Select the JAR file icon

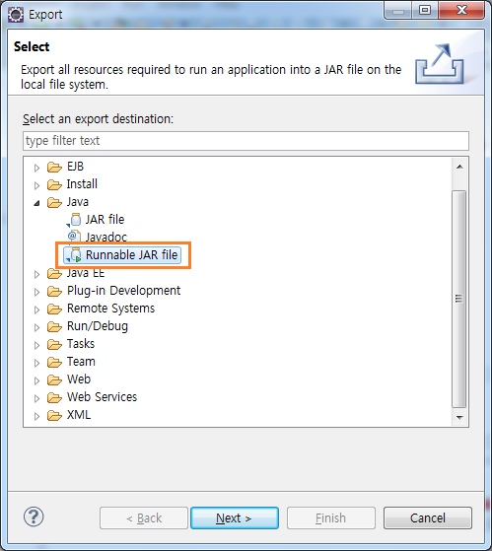(x=74, y=220)
